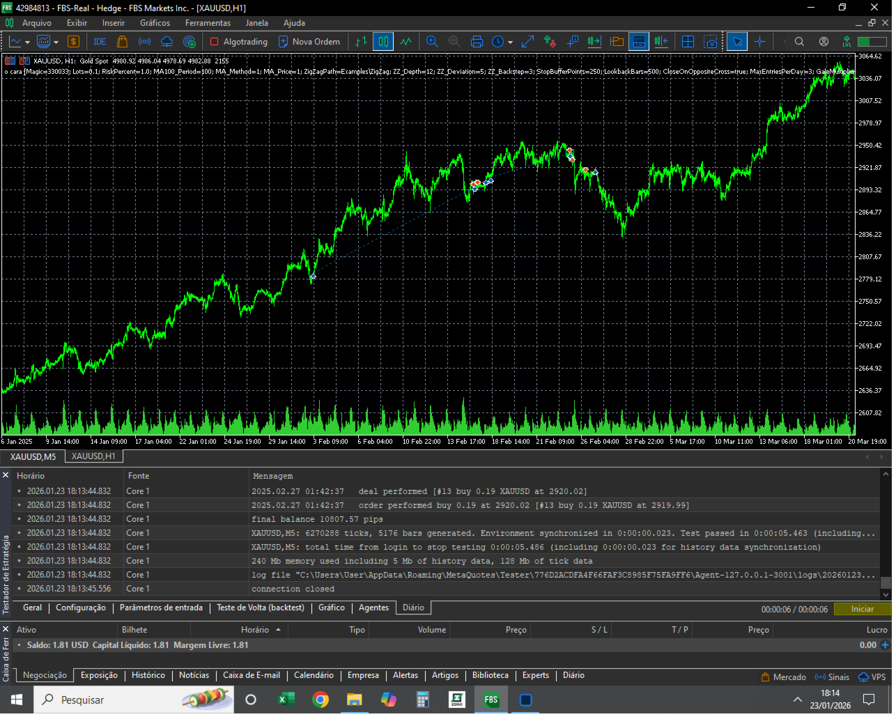This screenshot has height=726, width=896.
Task: Open the Ferramentas menu
Action: [x=208, y=23]
